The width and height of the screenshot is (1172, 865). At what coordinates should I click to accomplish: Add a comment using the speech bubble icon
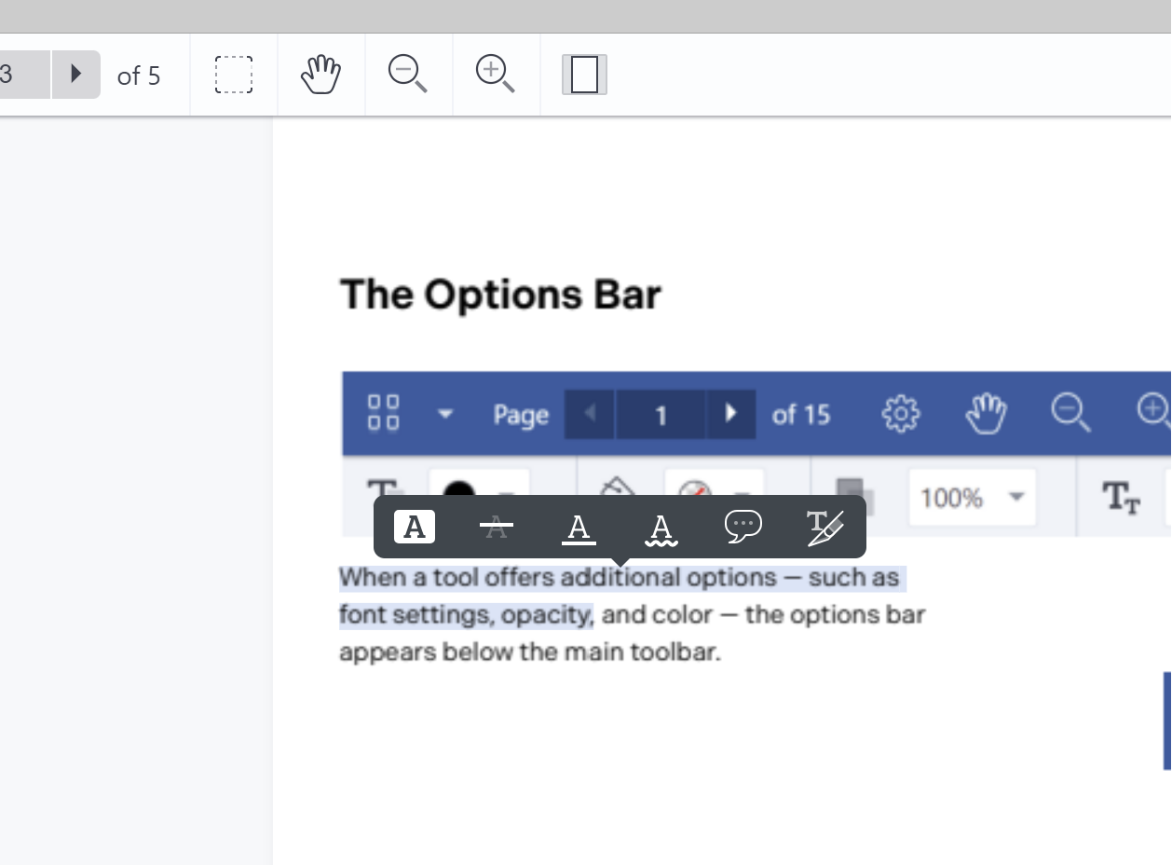[743, 527]
